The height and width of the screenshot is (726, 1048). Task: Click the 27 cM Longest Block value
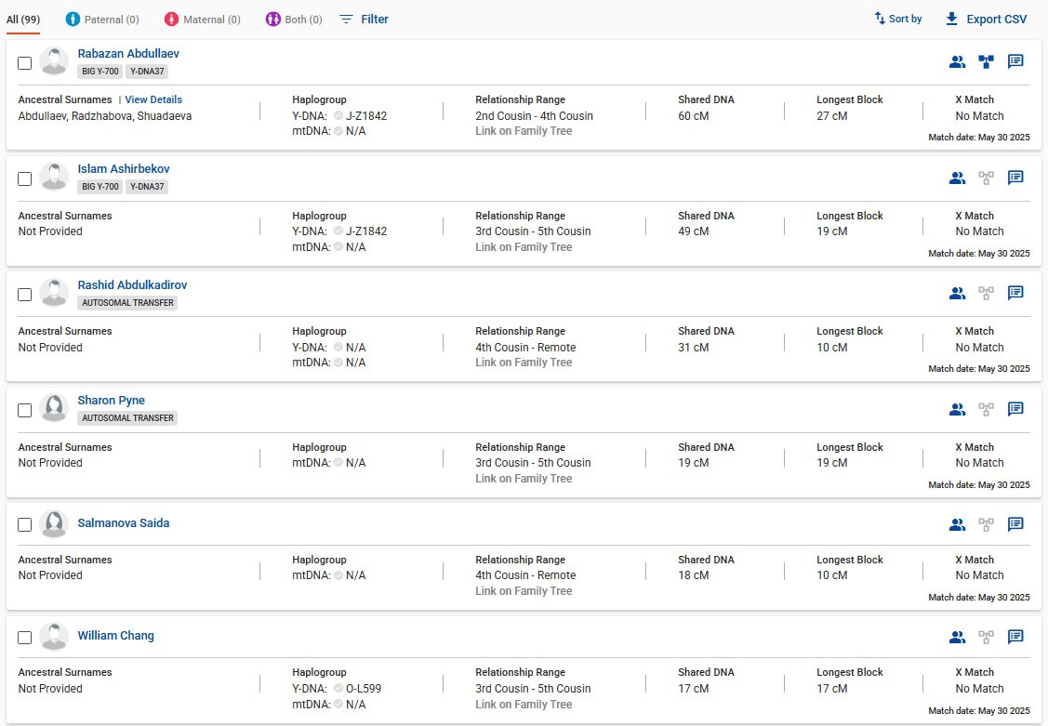832,115
